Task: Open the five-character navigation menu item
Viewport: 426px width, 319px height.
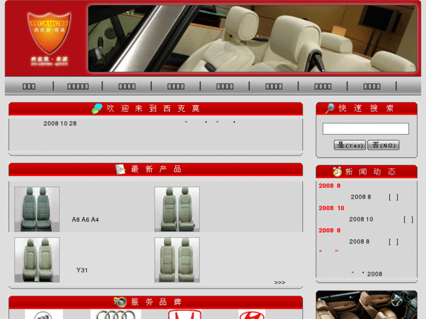Action: point(78,86)
